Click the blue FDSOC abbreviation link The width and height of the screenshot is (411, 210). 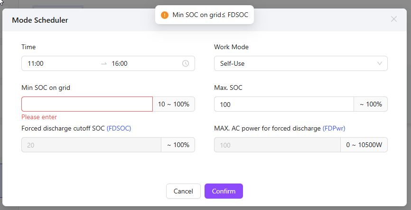coord(118,128)
